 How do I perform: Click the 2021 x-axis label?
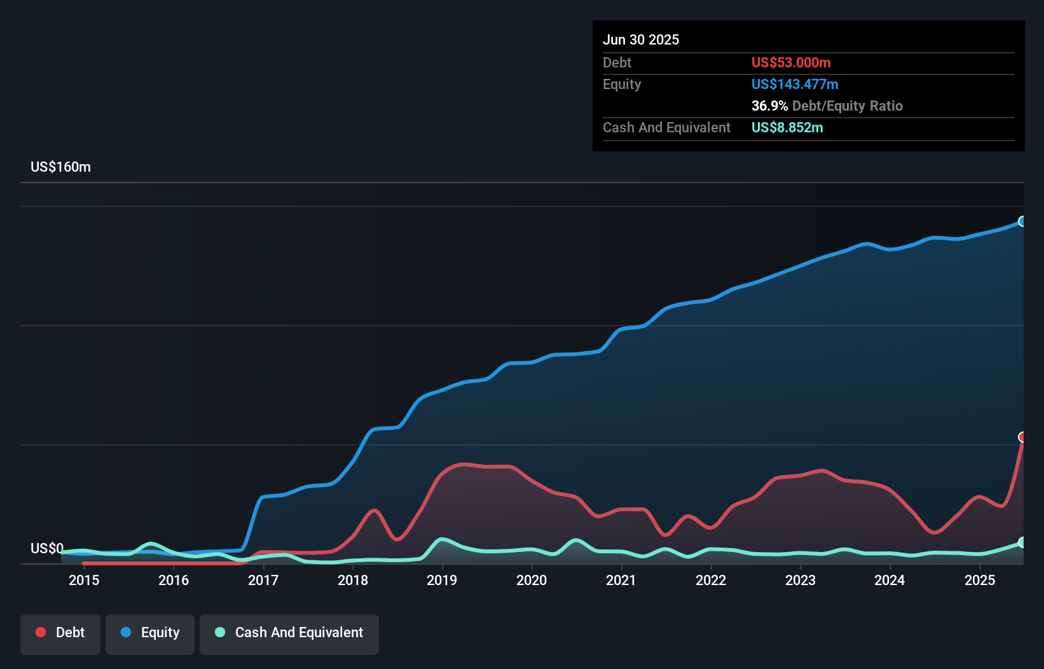(x=621, y=580)
